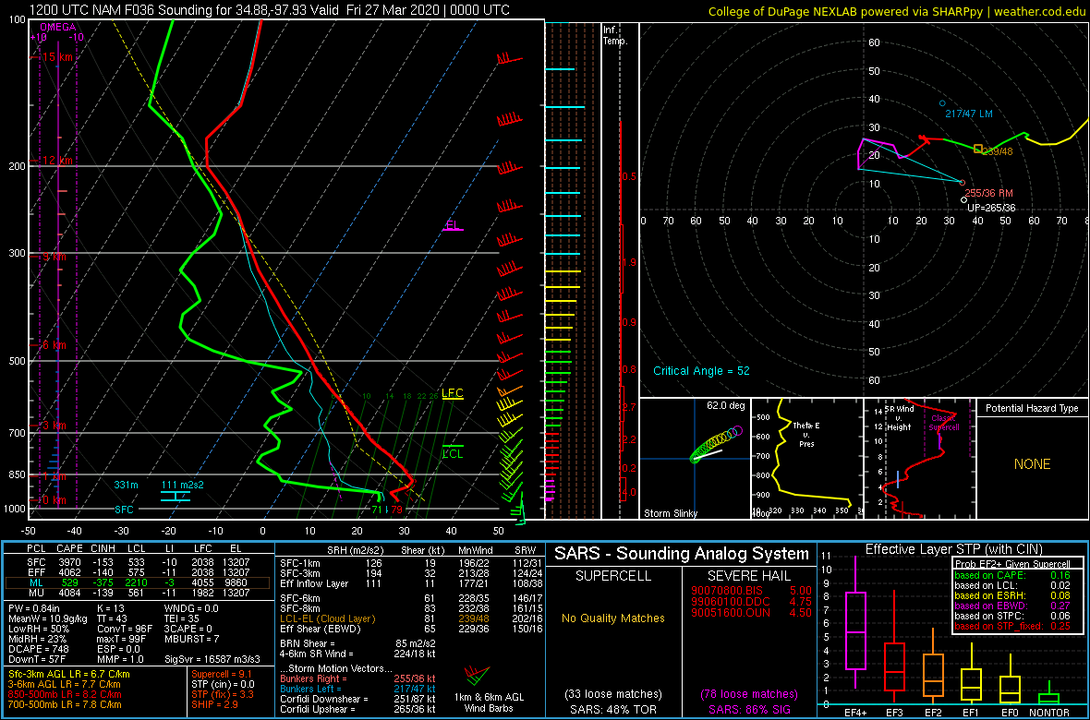This screenshot has width=1090, height=720.
Task: Click the Bunkers Left = 217/47 kt line
Action: tap(357, 688)
